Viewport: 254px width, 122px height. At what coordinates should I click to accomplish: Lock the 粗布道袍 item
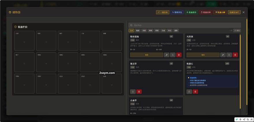point(173,55)
